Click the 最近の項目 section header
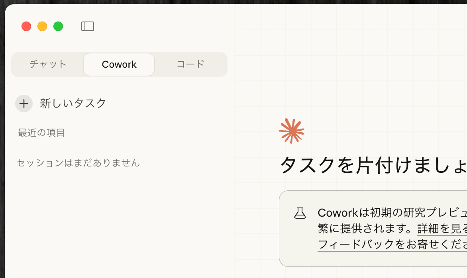The image size is (467, 278). tap(41, 133)
